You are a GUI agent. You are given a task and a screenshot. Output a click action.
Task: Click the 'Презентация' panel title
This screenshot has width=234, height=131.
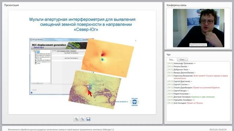tap(11, 5)
